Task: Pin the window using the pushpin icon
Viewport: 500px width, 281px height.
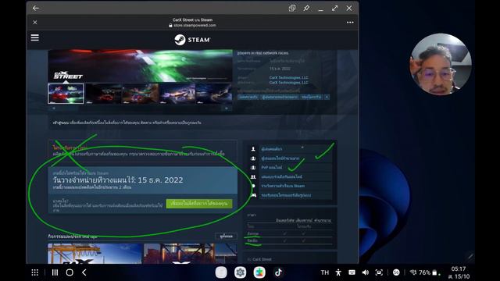Action: (x=306, y=9)
